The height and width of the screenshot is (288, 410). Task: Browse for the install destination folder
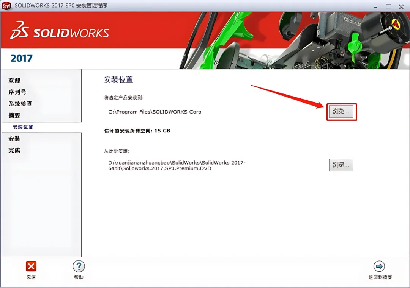(x=341, y=111)
